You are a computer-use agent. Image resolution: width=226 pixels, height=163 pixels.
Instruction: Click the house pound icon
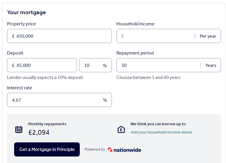pos(121,129)
